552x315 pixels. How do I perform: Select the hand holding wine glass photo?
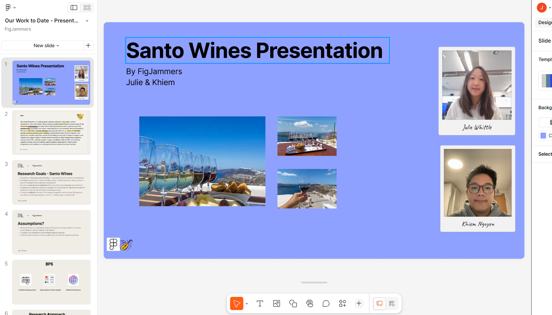pos(307,189)
